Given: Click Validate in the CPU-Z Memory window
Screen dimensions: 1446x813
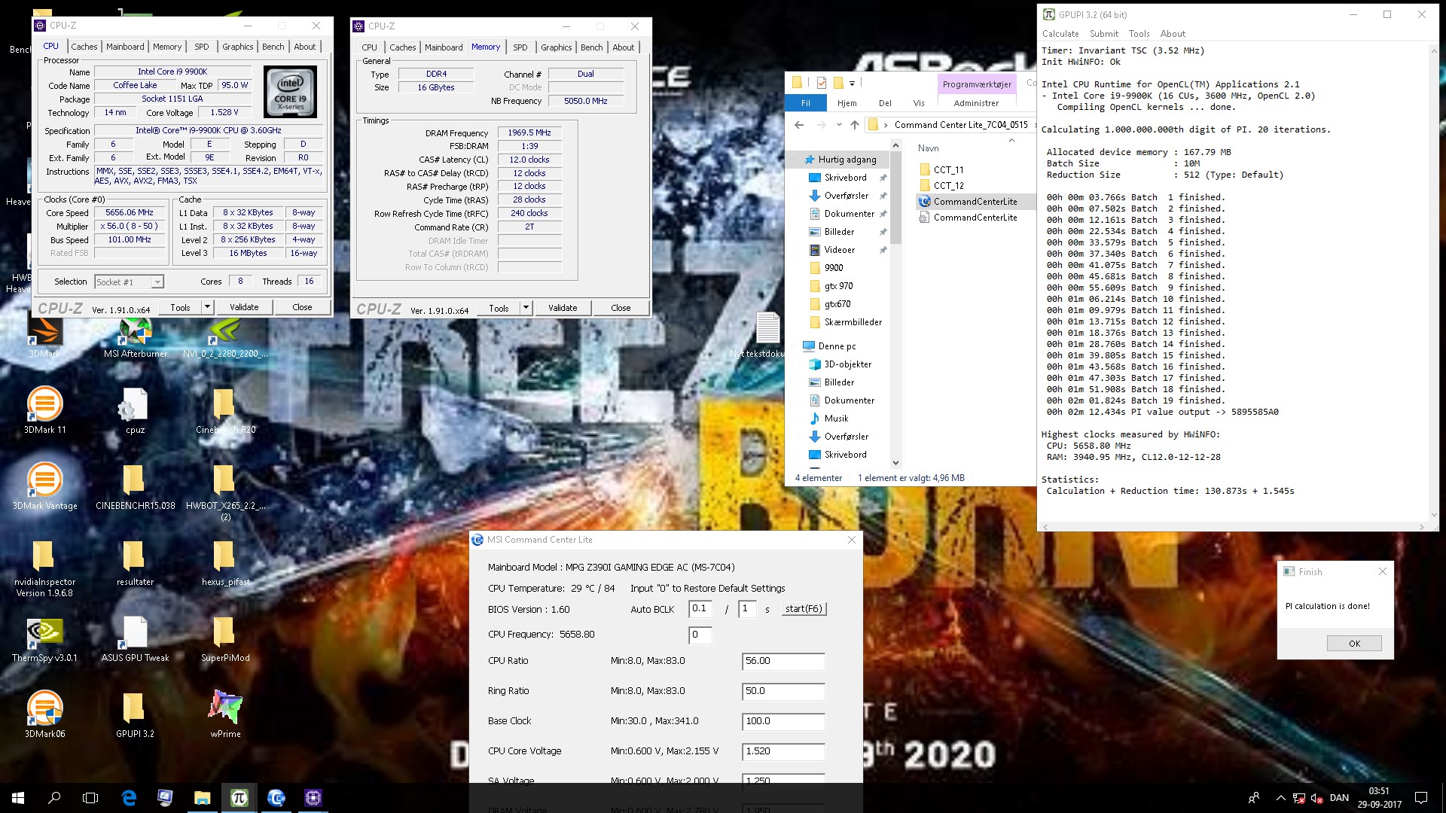Looking at the screenshot, I should pos(563,308).
